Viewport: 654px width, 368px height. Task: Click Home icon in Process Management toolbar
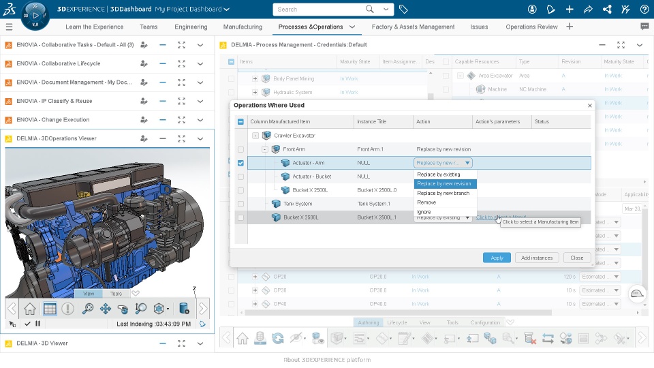point(243,338)
